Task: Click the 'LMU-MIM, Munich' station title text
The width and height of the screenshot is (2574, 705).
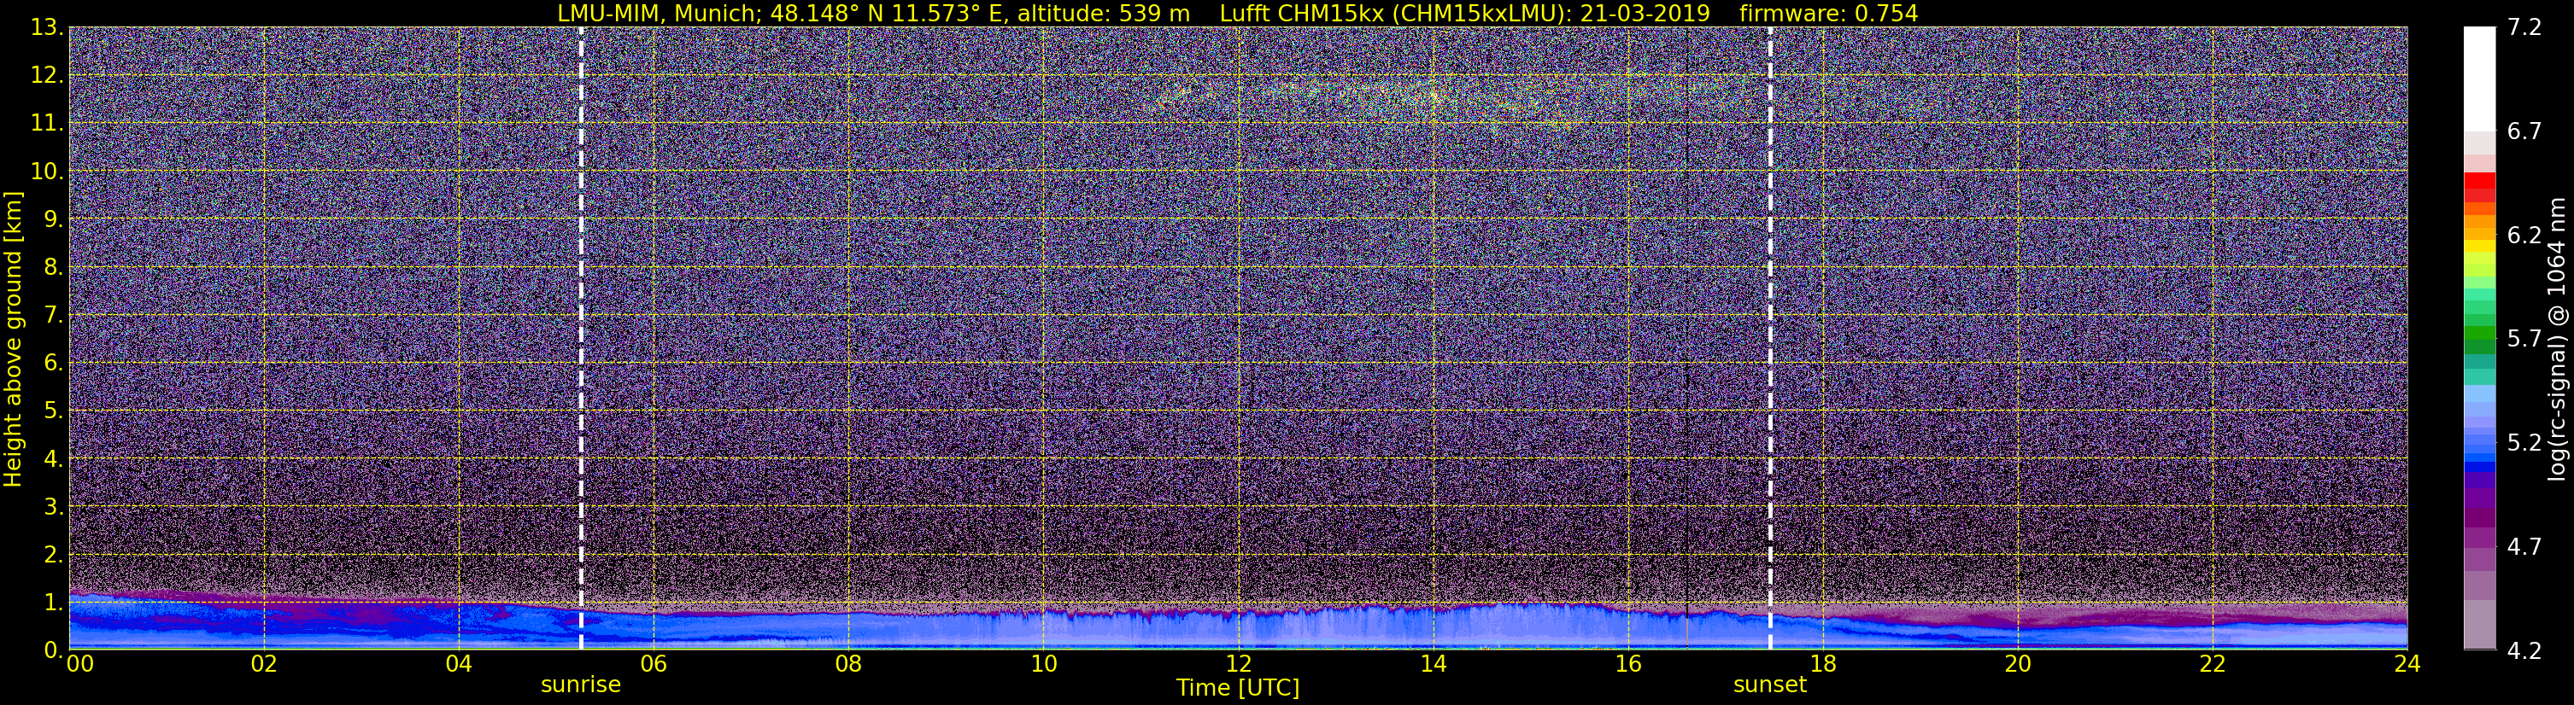Action: coord(659,13)
